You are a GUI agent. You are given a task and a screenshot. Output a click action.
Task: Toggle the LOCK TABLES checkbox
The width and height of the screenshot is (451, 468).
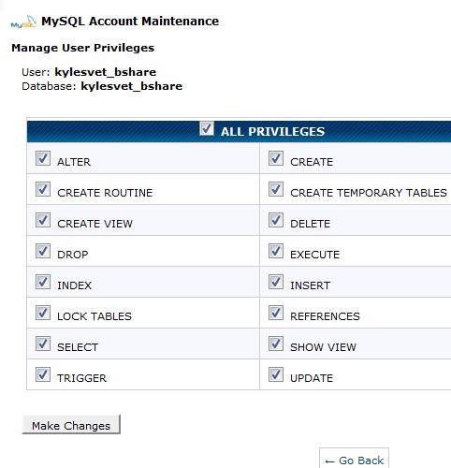(x=43, y=313)
